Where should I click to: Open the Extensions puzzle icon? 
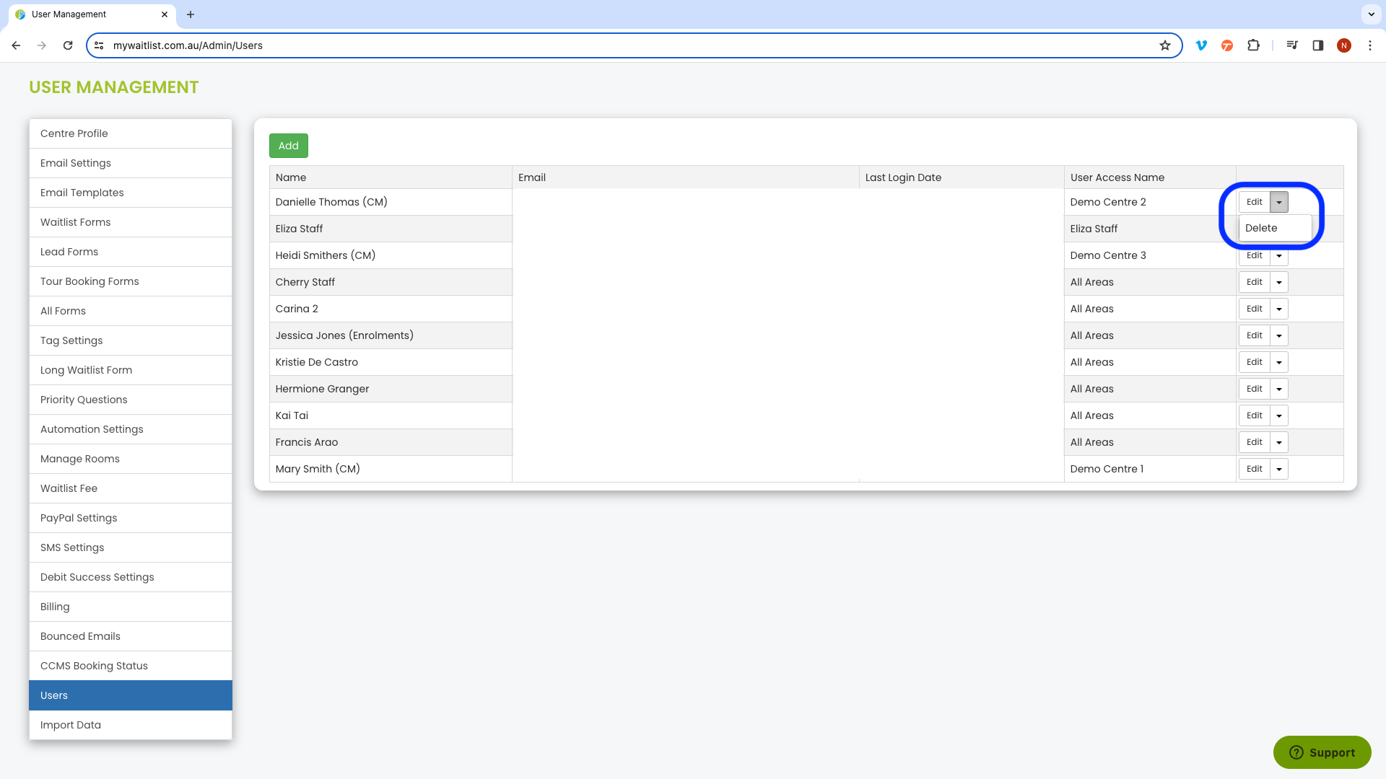pos(1254,45)
